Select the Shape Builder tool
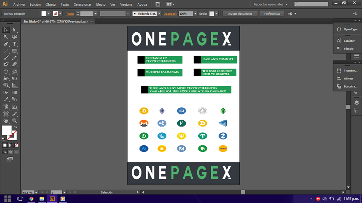The width and height of the screenshot is (362, 203). click(x=6, y=85)
